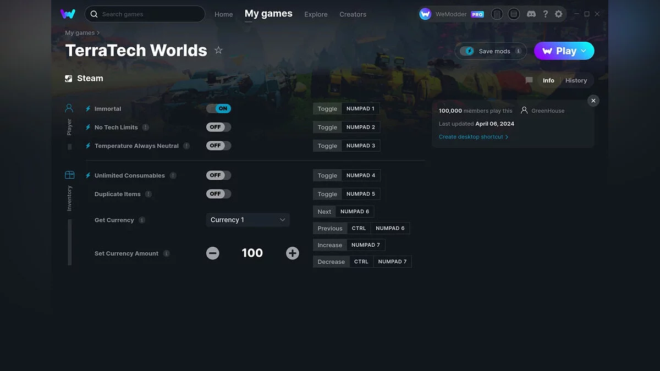Select the Inventory section icon in sidebar
The image size is (660, 371).
pyautogui.click(x=69, y=174)
